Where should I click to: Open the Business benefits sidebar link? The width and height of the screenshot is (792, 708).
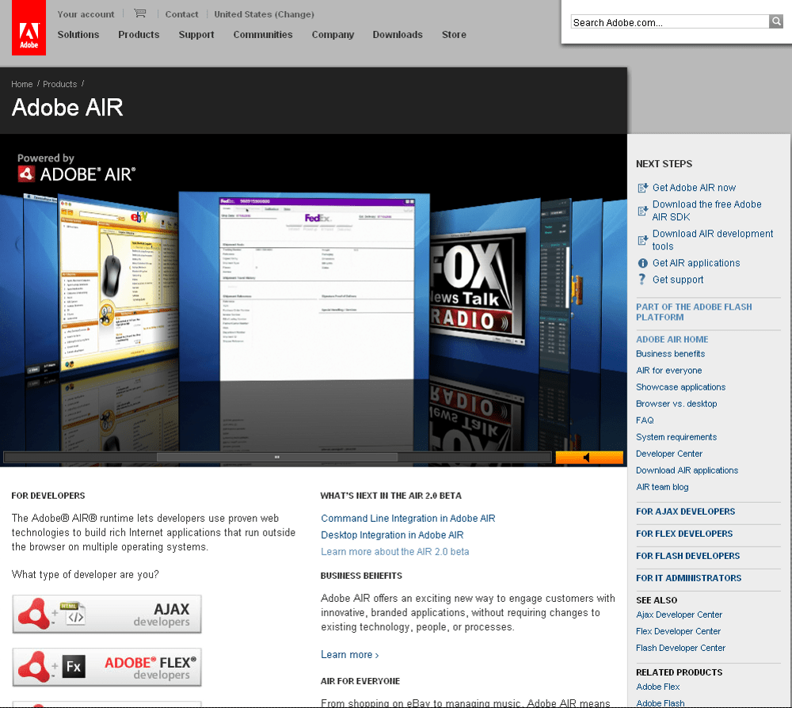pos(670,353)
